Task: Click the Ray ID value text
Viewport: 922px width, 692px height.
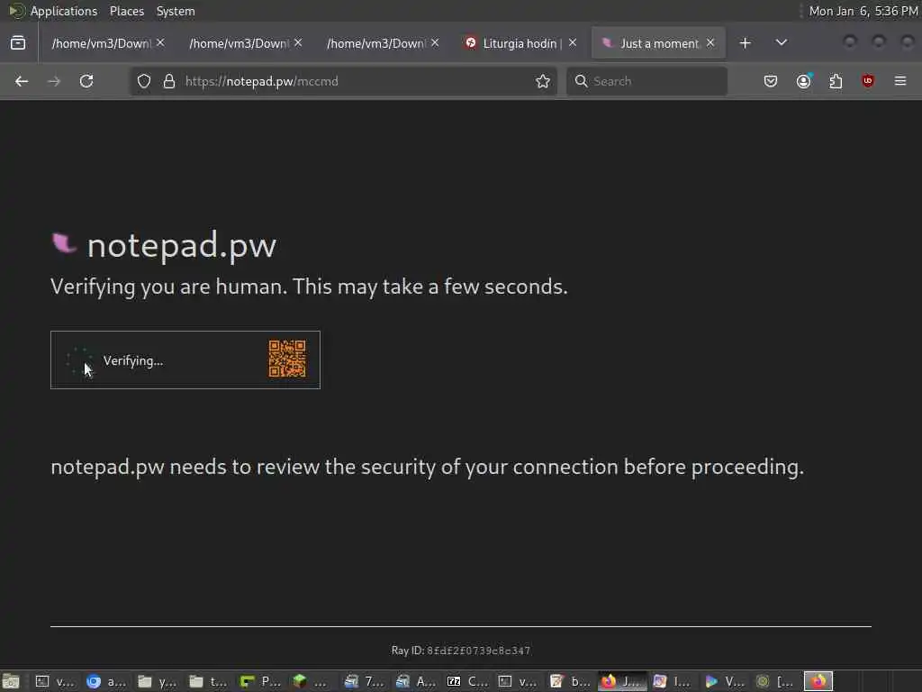Action: click(x=479, y=651)
